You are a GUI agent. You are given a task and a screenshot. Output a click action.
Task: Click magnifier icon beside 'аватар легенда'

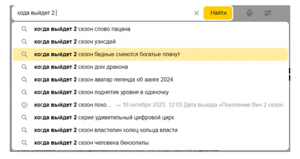tap(24, 79)
